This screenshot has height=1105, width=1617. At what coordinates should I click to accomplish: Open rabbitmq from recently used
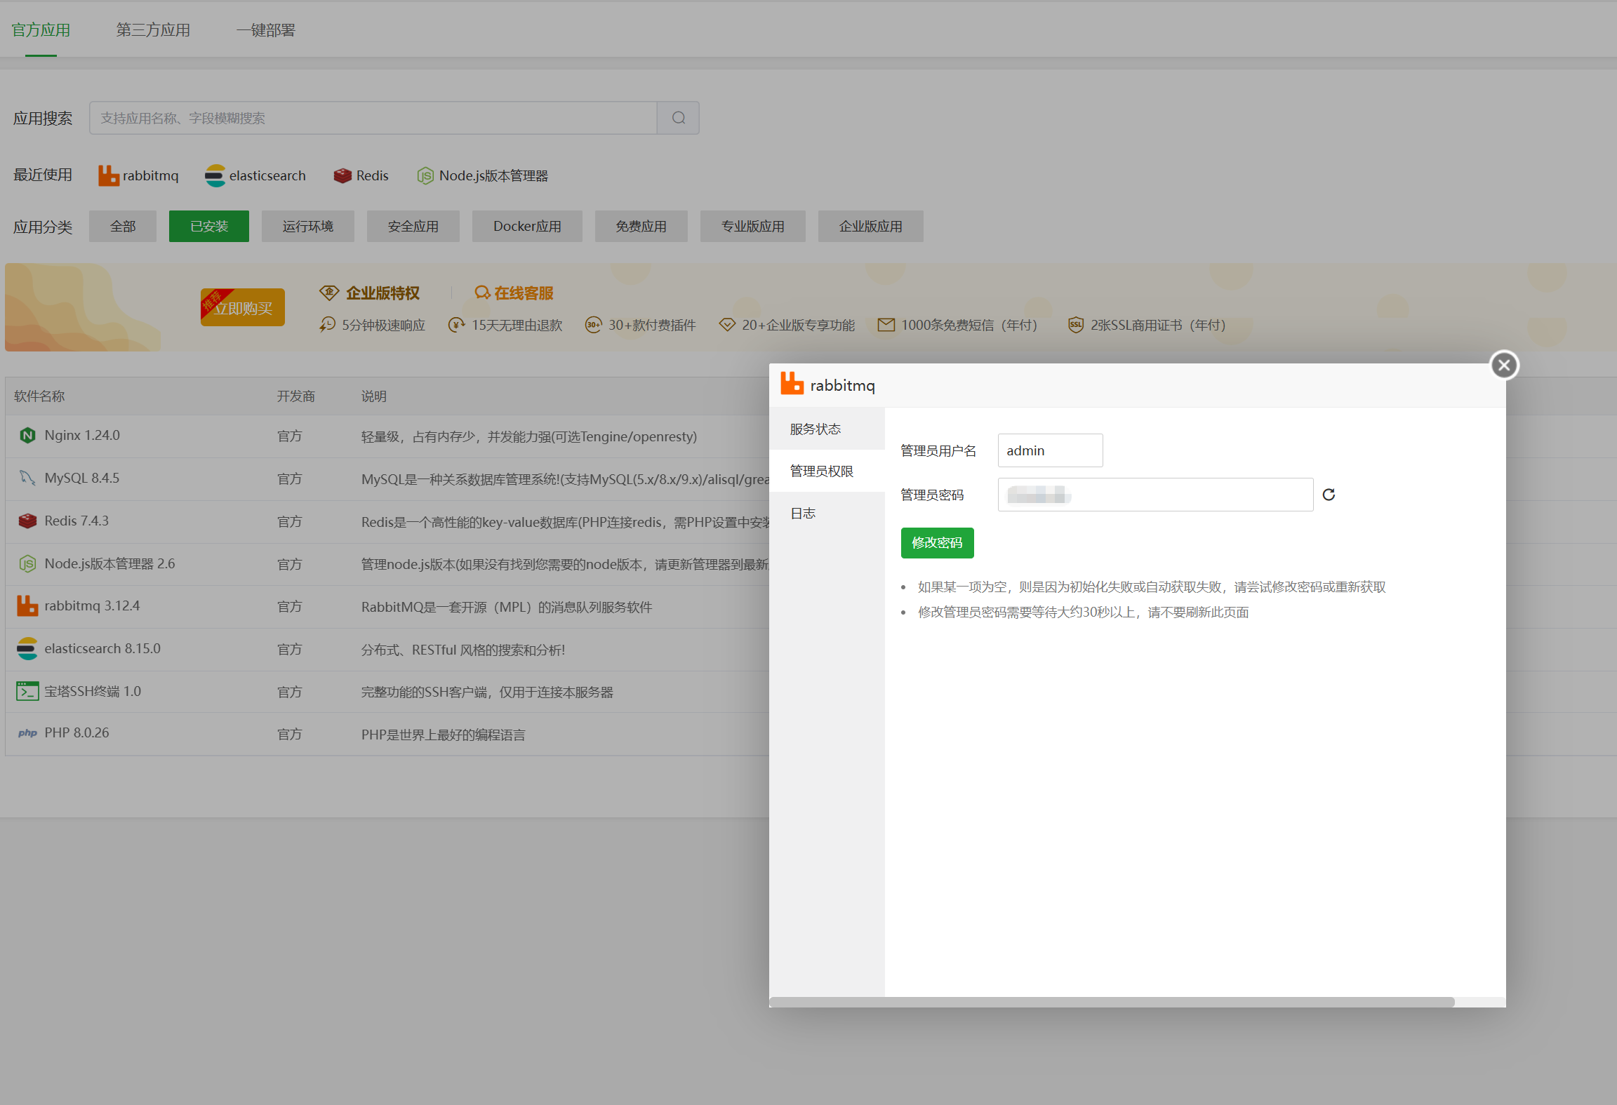(x=139, y=175)
